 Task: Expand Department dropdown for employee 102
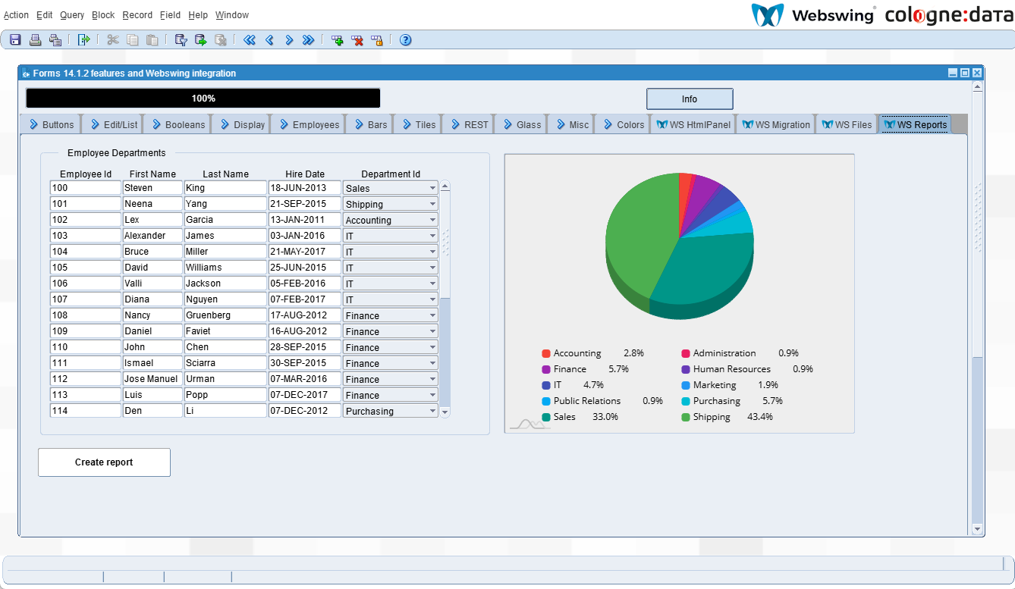tap(432, 220)
